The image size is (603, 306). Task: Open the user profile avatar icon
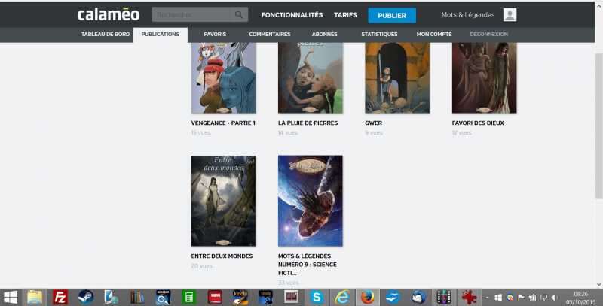point(510,15)
